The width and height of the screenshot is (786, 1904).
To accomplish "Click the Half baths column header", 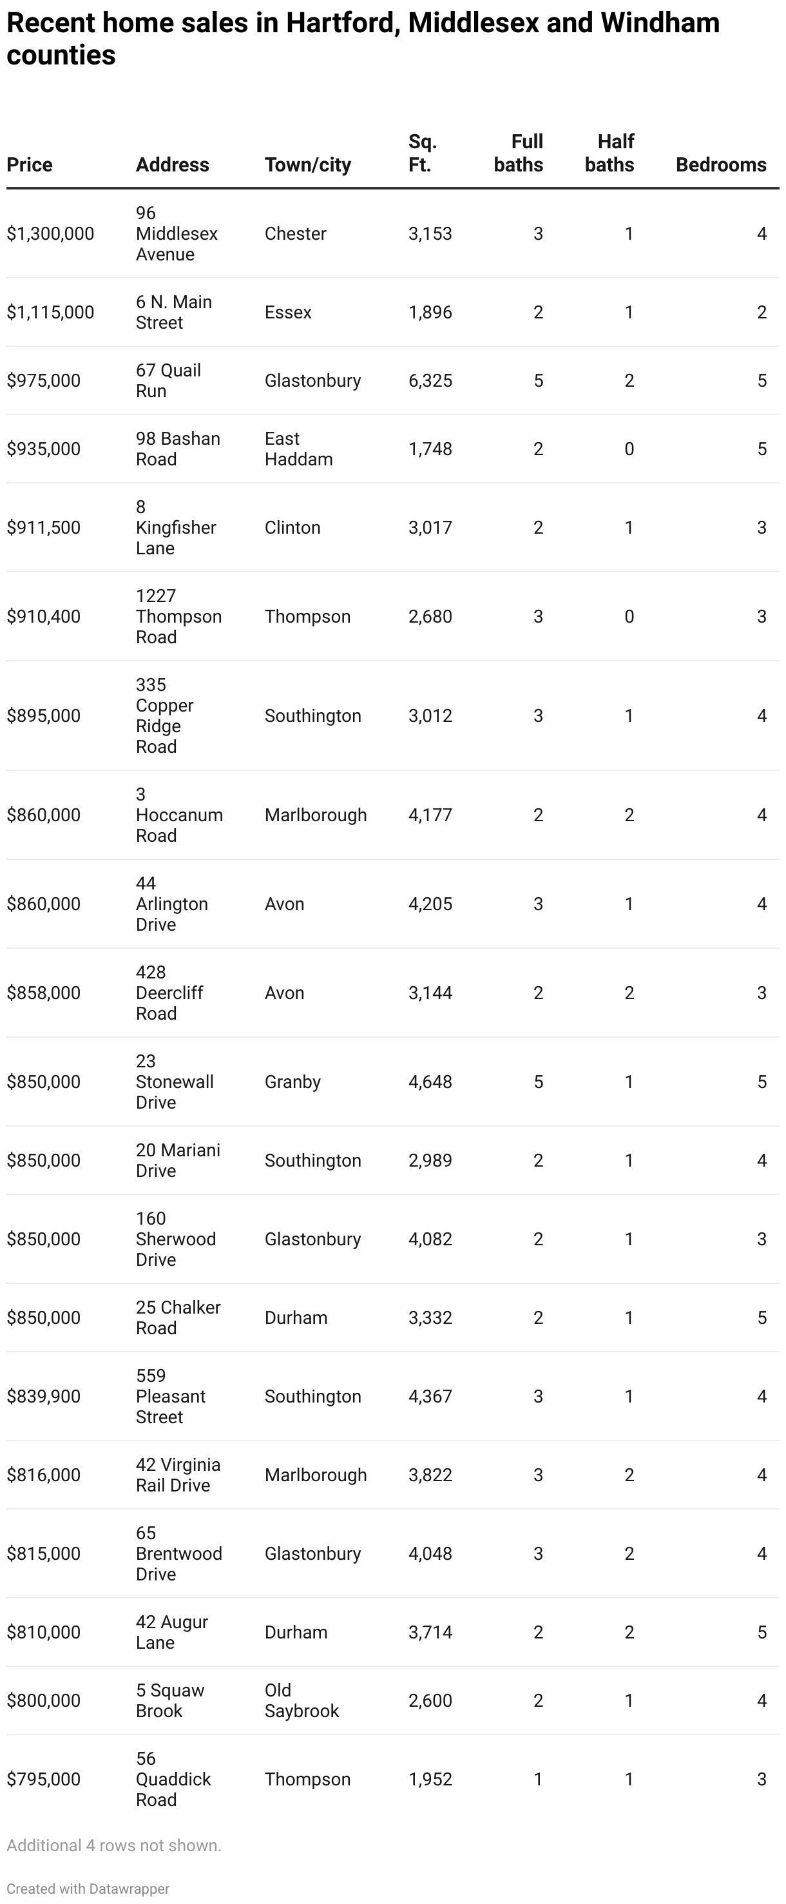I will tap(609, 153).
